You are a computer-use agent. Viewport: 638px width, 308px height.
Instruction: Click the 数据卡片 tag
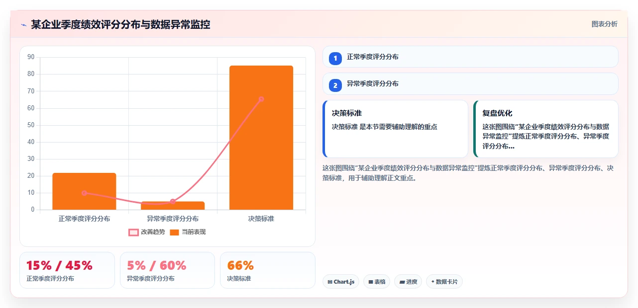point(444,282)
